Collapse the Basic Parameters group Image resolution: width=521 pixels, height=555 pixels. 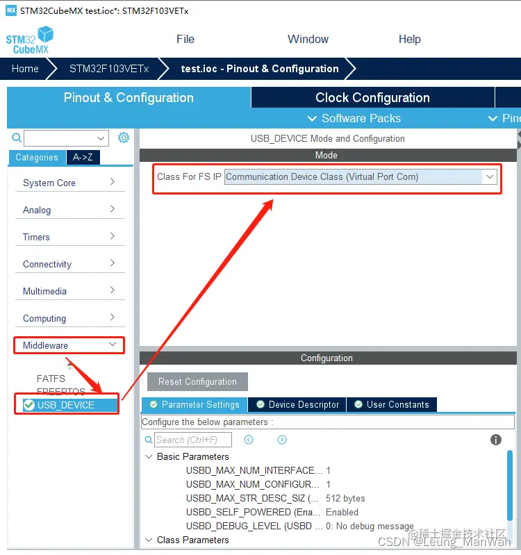coord(149,456)
